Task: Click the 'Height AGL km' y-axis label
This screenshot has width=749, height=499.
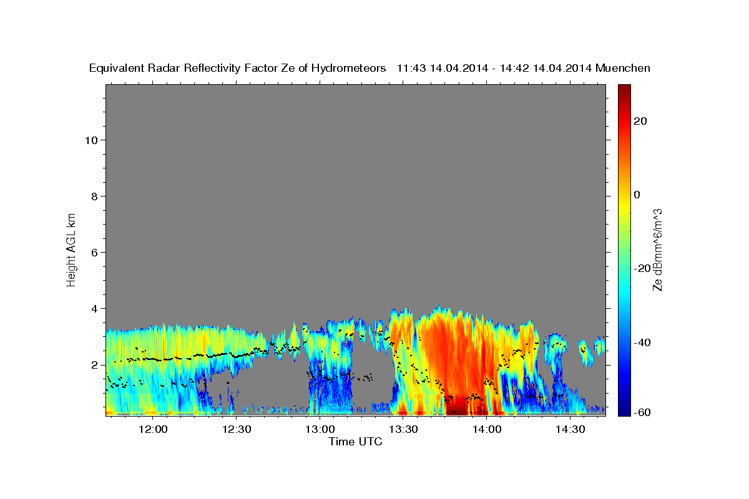Action: pos(71,249)
